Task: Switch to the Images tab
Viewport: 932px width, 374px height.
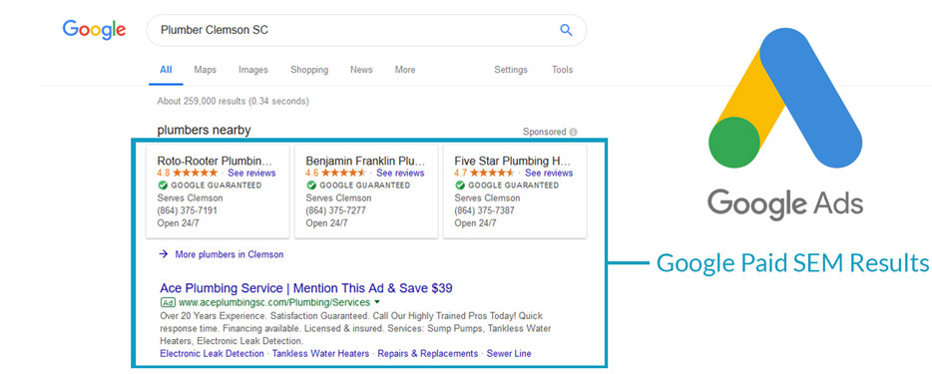Action: pyautogui.click(x=253, y=70)
